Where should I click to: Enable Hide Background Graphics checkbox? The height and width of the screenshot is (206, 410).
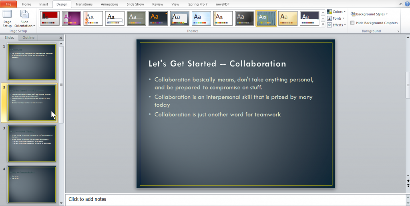[352, 23]
